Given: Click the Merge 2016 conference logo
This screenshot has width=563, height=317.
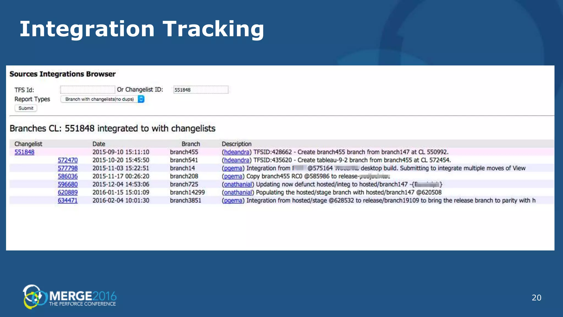Looking at the screenshot, I should coord(70,297).
